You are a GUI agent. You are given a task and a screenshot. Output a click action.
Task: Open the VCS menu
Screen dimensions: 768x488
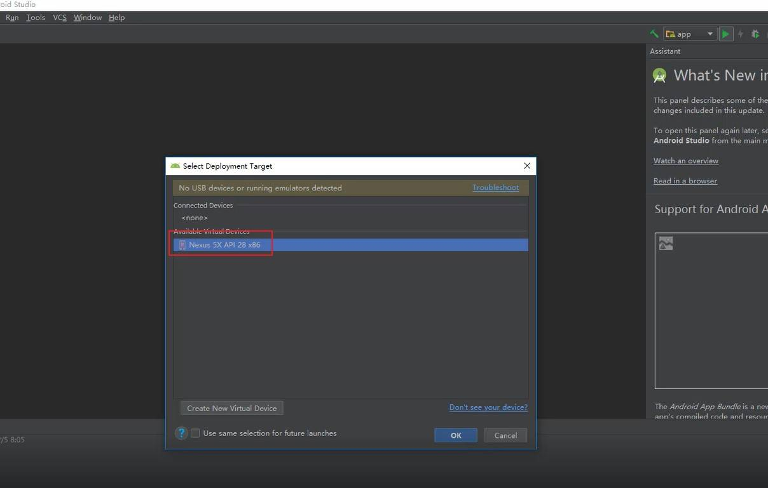[x=60, y=18]
